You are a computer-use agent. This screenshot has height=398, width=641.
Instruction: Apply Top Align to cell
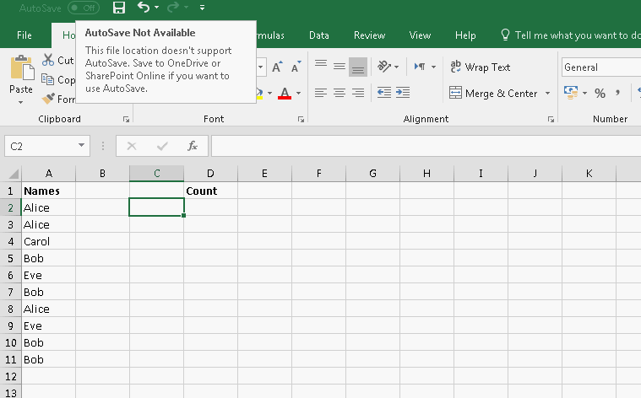pyautogui.click(x=321, y=66)
